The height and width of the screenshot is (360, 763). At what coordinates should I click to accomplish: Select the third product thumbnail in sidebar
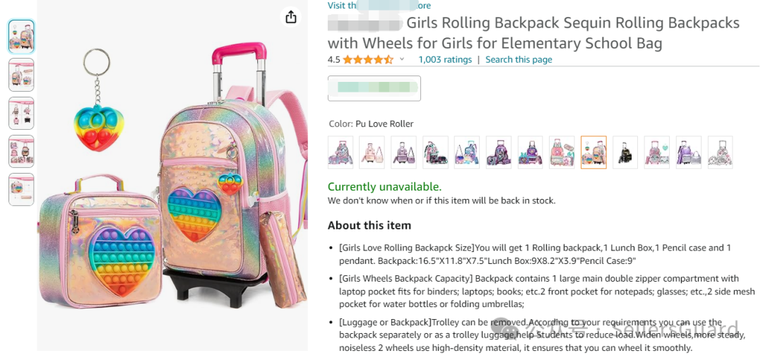[x=21, y=113]
